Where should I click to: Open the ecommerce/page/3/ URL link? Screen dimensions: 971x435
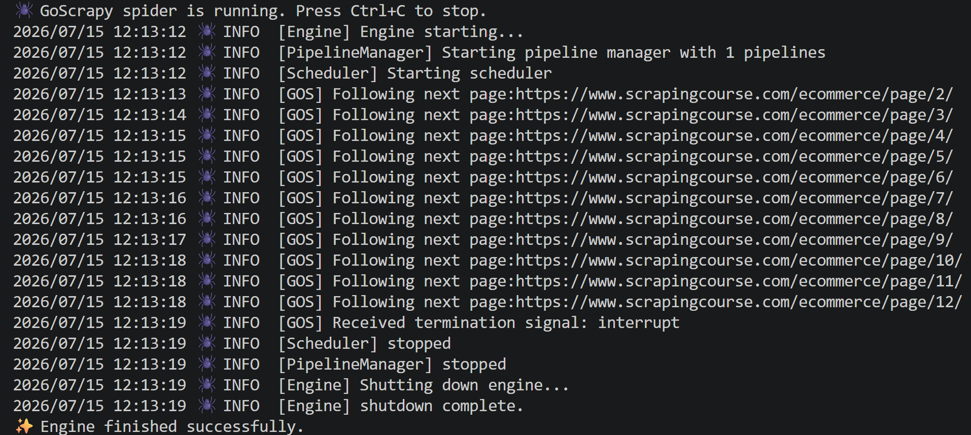pos(734,115)
